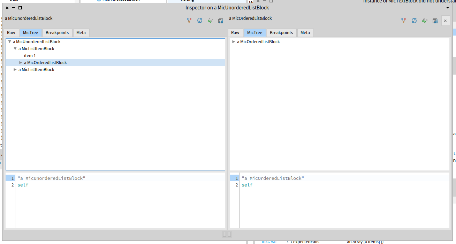This screenshot has width=456, height=244.
Task: Open the inspector window dropdown menu arrow
Action: [448, 8]
